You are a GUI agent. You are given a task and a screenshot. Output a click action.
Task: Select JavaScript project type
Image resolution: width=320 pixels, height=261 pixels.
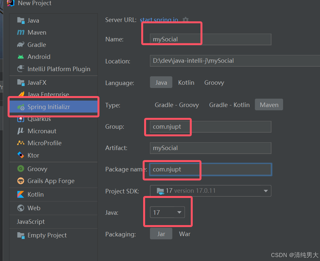pyautogui.click(x=53, y=222)
